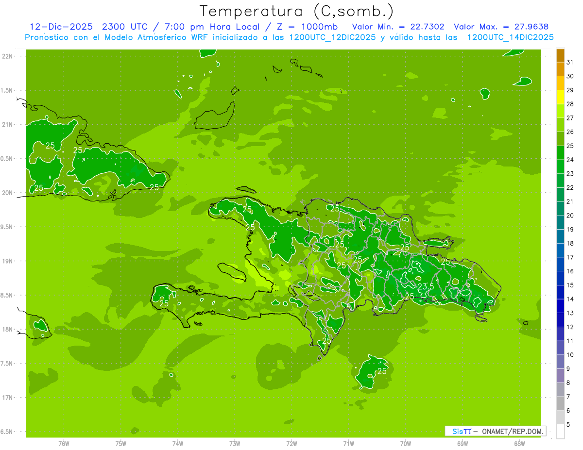Click the colorbar label "28"

tap(570, 104)
